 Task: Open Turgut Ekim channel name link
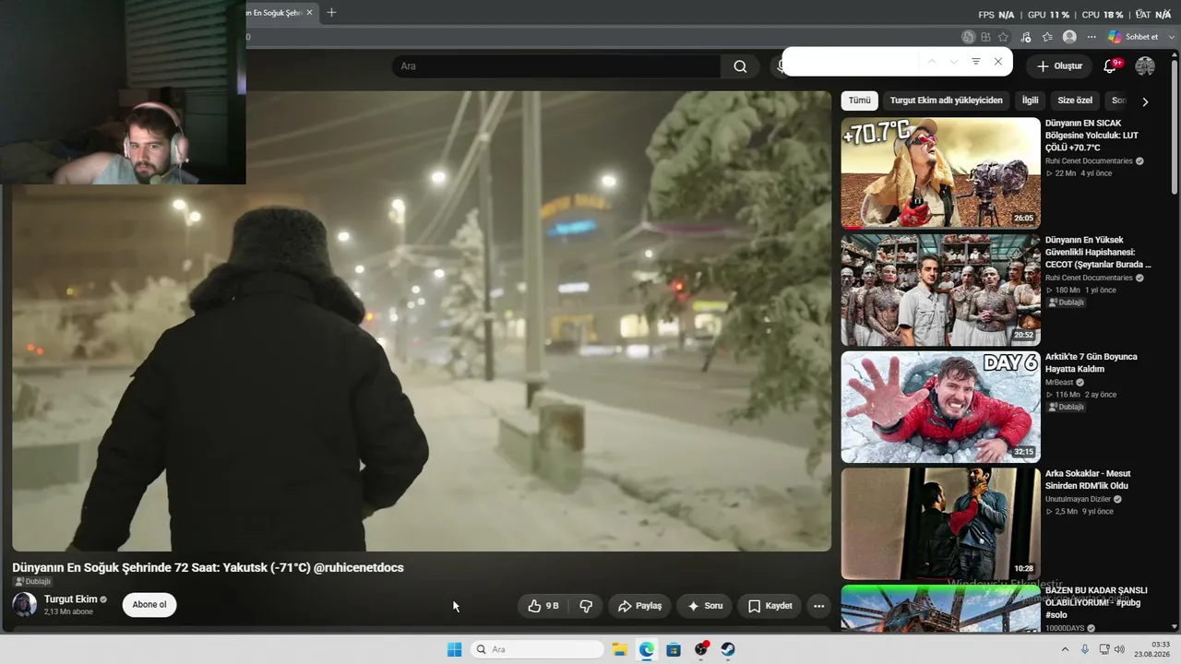click(70, 599)
